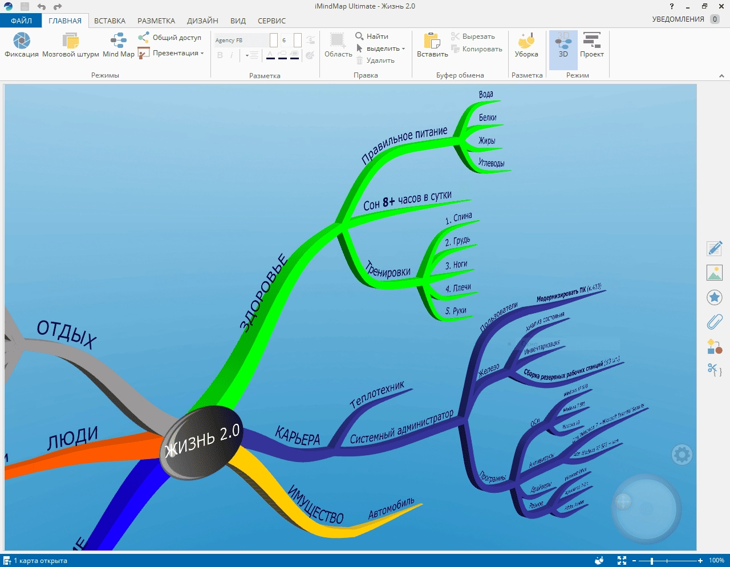Collapse the ribbon chevron
The height and width of the screenshot is (567, 730).
click(721, 75)
